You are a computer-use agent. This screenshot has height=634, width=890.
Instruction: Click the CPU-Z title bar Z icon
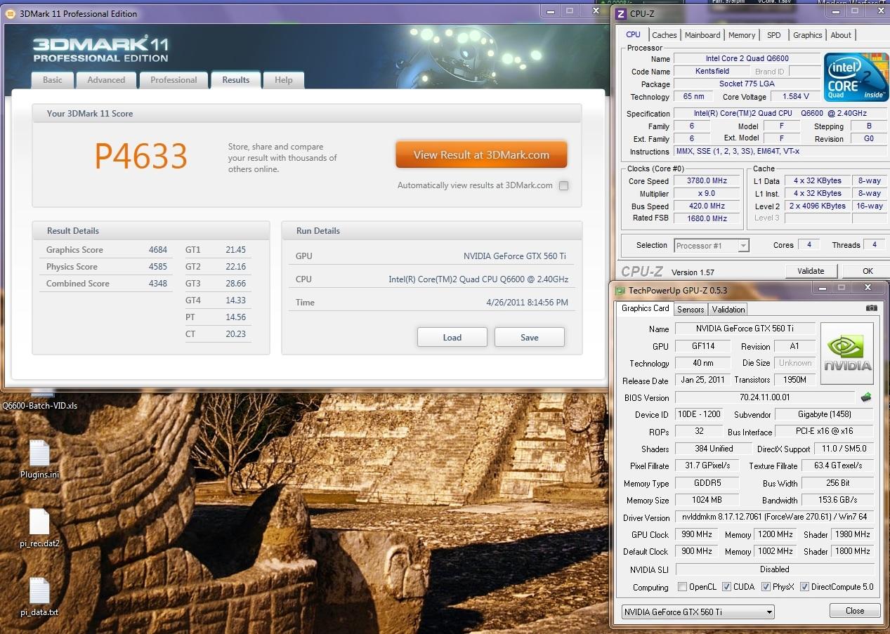coord(620,13)
